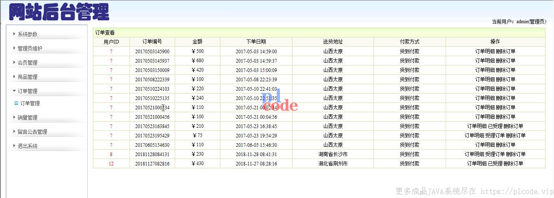
Task: Click the 付款方式 column header
Action: 409,42
